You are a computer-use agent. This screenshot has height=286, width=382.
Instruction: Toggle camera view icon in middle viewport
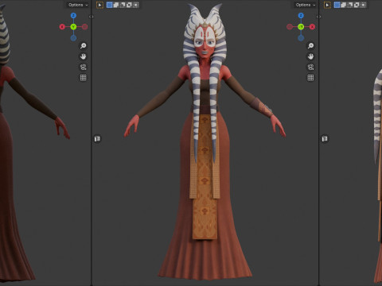coord(310,67)
